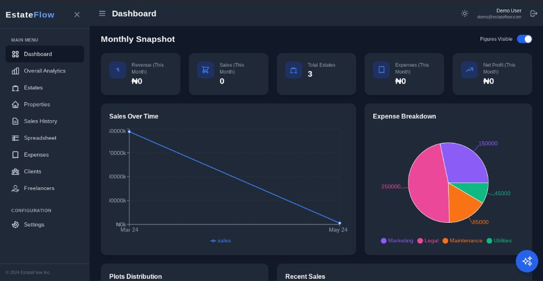The width and height of the screenshot is (543, 281).
Task: Click the Net Profit trending arrow icon
Action: click(x=469, y=70)
